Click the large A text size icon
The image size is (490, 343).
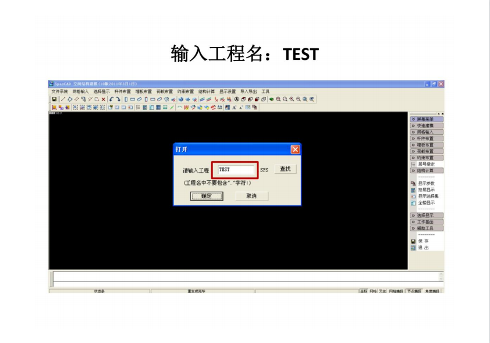(234, 108)
